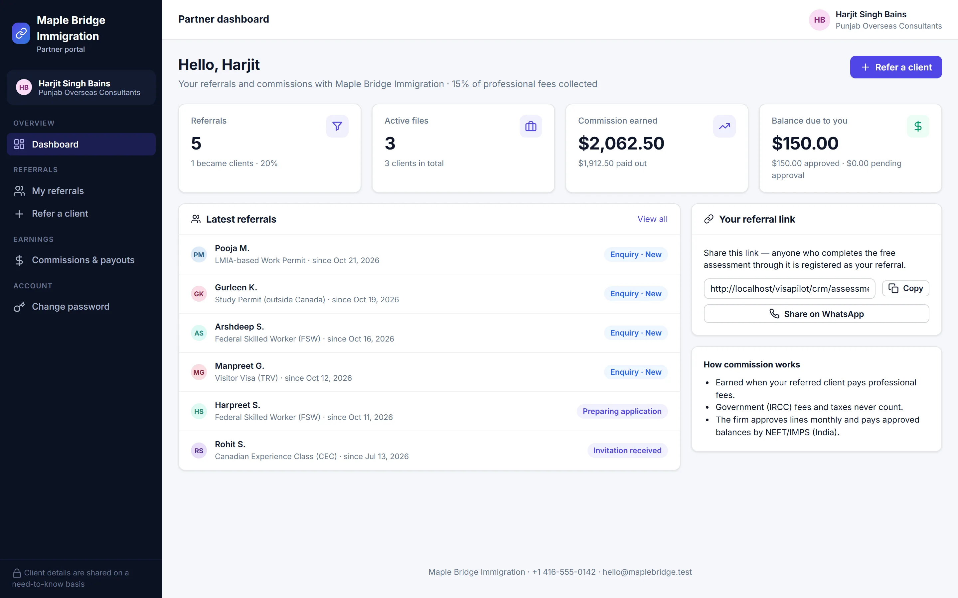
Task: Click the Latest referrals people icon
Action: pyautogui.click(x=196, y=219)
